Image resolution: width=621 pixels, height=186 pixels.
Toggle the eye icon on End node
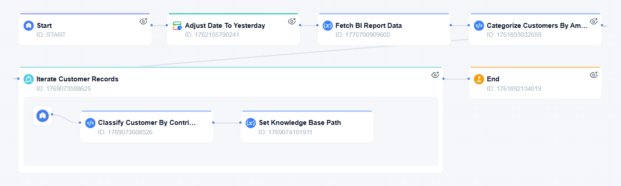click(x=594, y=75)
